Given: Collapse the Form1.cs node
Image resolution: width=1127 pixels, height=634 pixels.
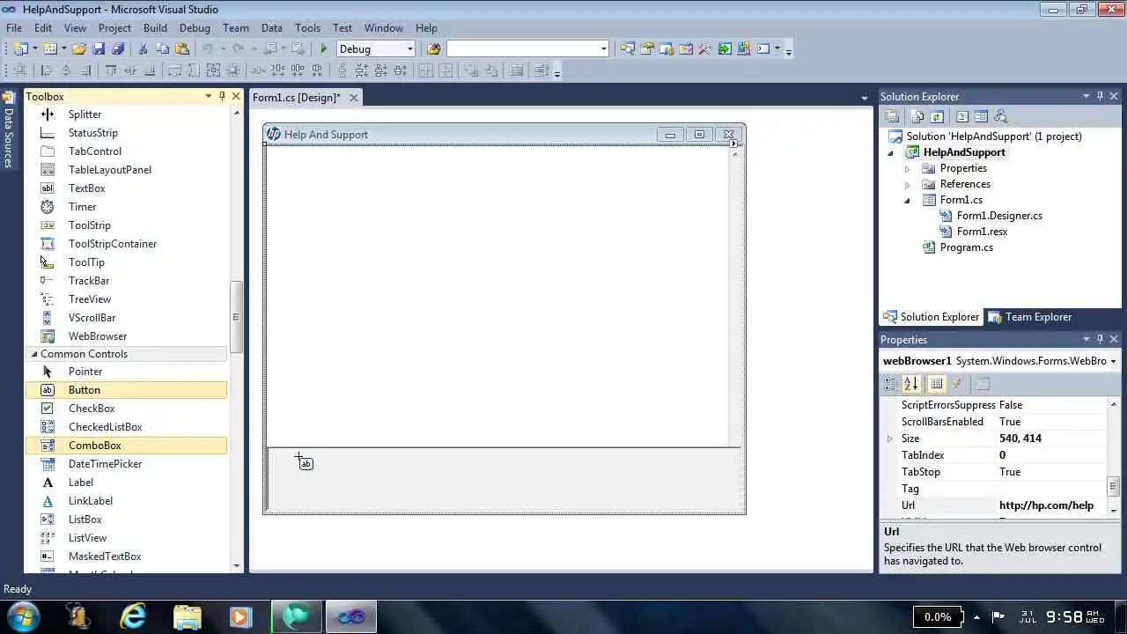Looking at the screenshot, I should (907, 200).
